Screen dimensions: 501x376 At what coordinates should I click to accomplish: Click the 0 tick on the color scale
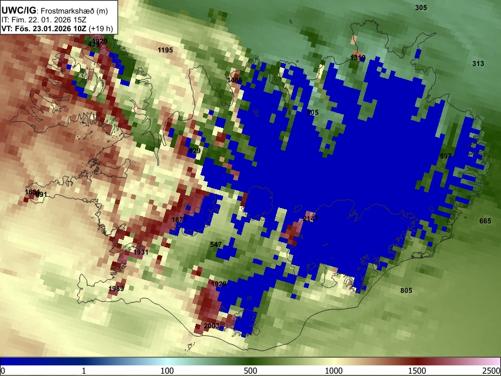(3, 371)
